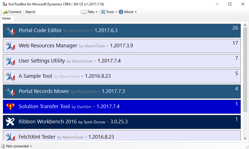Click the XrmToolBox title bar app icon
249x149 pixels.
pyautogui.click(x=5, y=4)
